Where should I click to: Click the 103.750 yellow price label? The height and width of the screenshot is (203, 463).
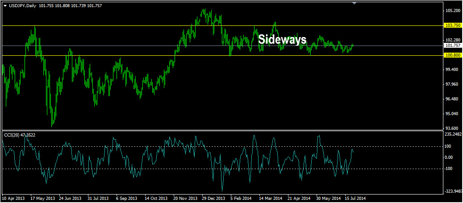[x=453, y=26]
